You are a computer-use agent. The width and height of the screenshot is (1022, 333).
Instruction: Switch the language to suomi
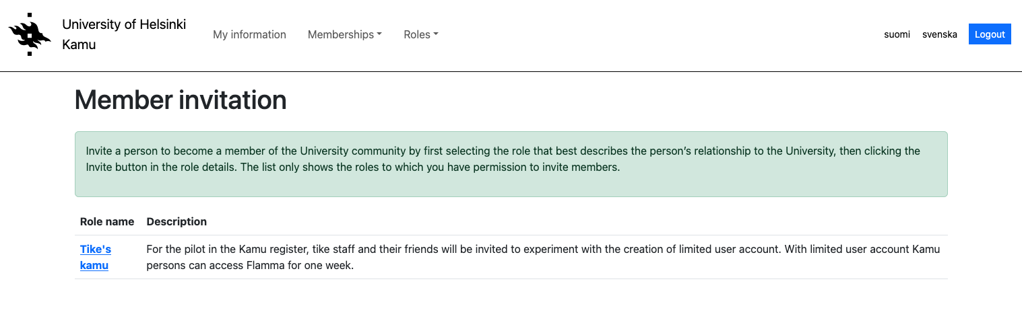(x=897, y=34)
